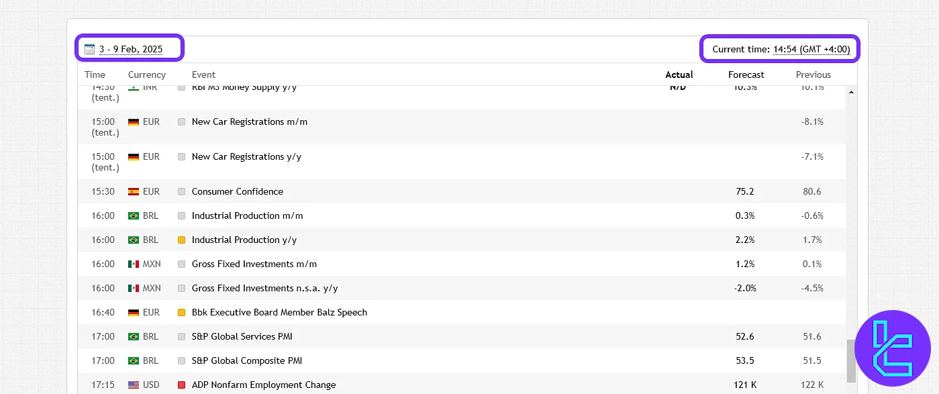Click previous value -8.1% for Car Registrations m/m
This screenshot has height=394, width=939.
click(x=812, y=121)
